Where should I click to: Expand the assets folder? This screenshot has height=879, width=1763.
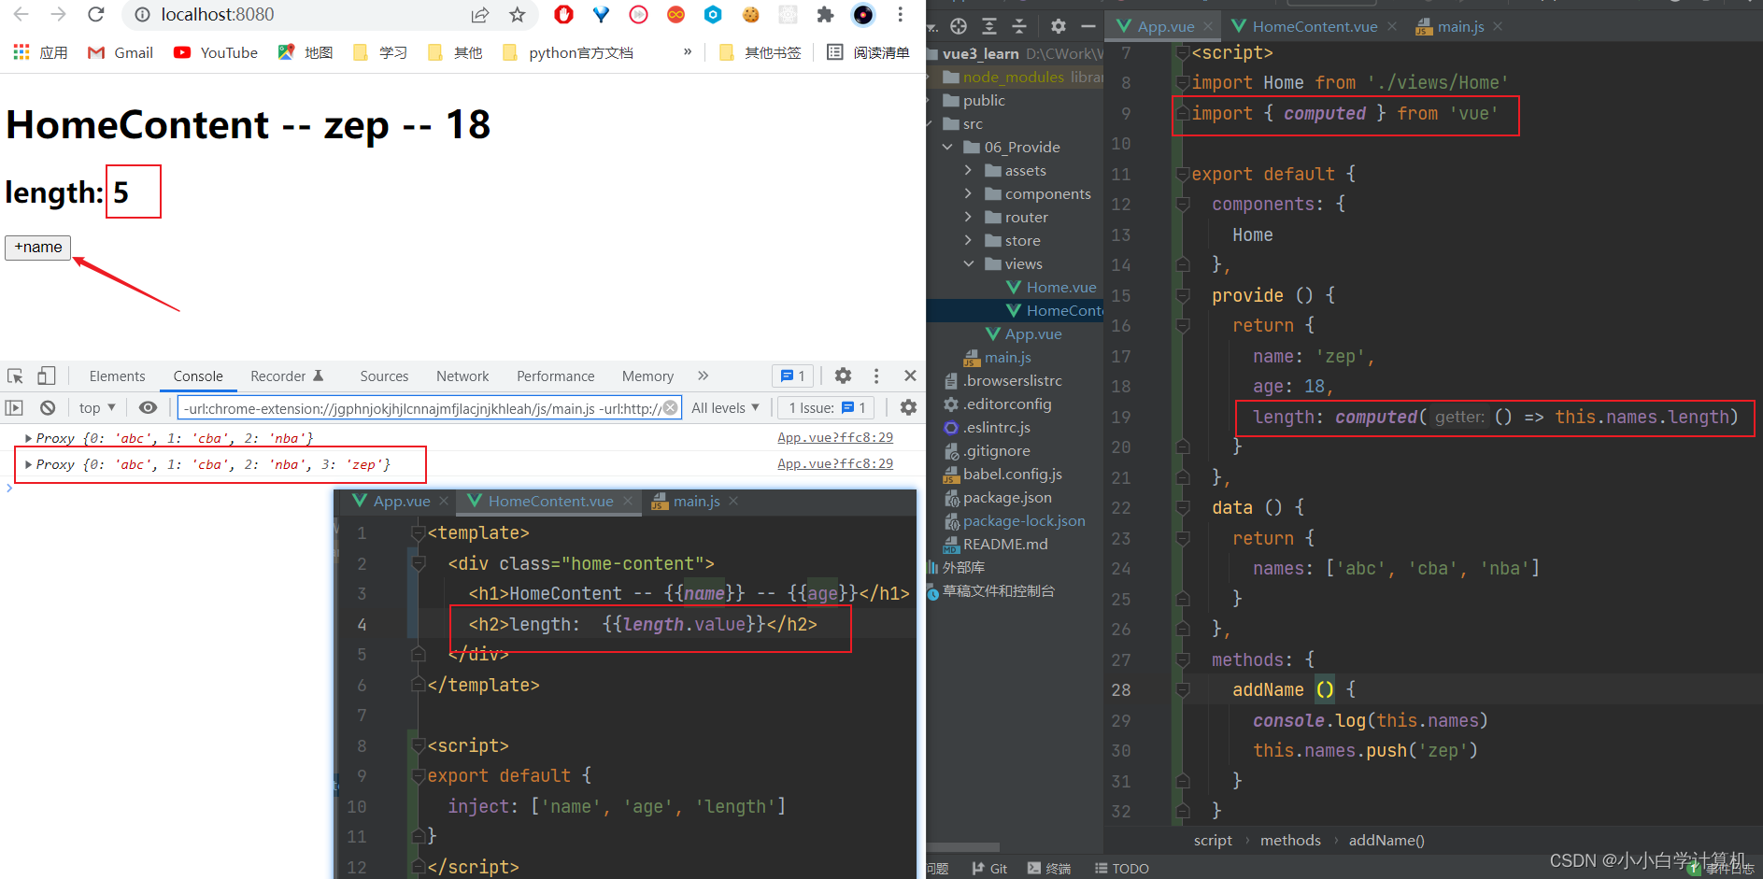coord(968,170)
